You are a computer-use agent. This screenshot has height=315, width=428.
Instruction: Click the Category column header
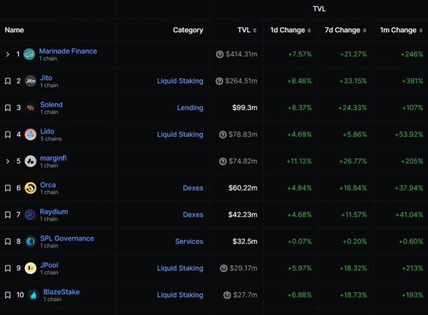tap(188, 30)
